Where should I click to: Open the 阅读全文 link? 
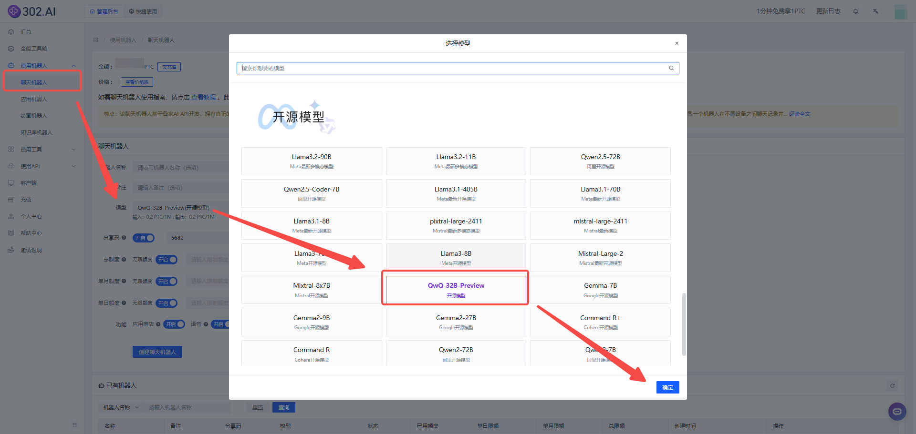click(800, 114)
